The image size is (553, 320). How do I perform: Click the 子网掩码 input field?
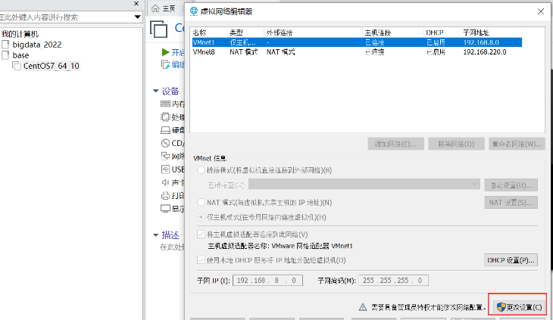click(x=393, y=280)
